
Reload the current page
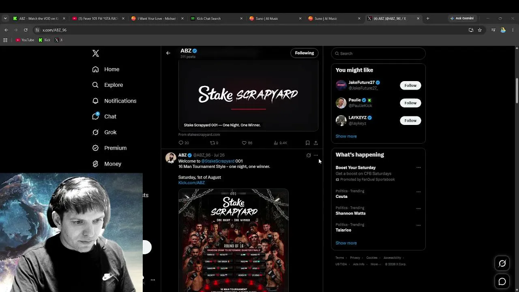pos(26,30)
